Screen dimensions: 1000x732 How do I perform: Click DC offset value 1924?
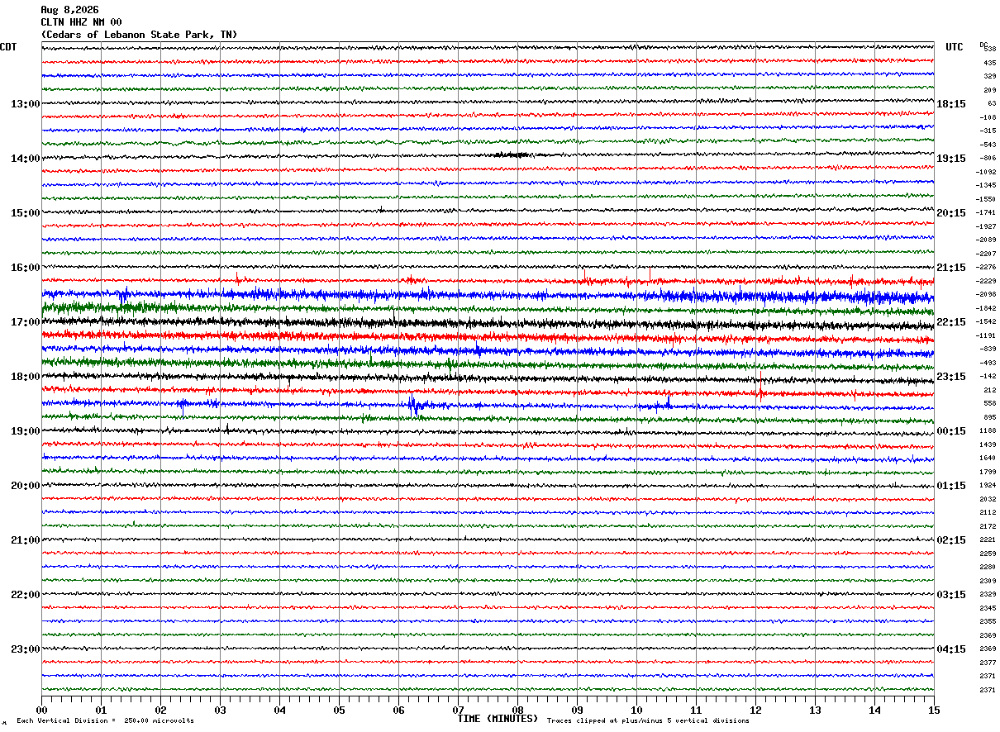click(988, 485)
